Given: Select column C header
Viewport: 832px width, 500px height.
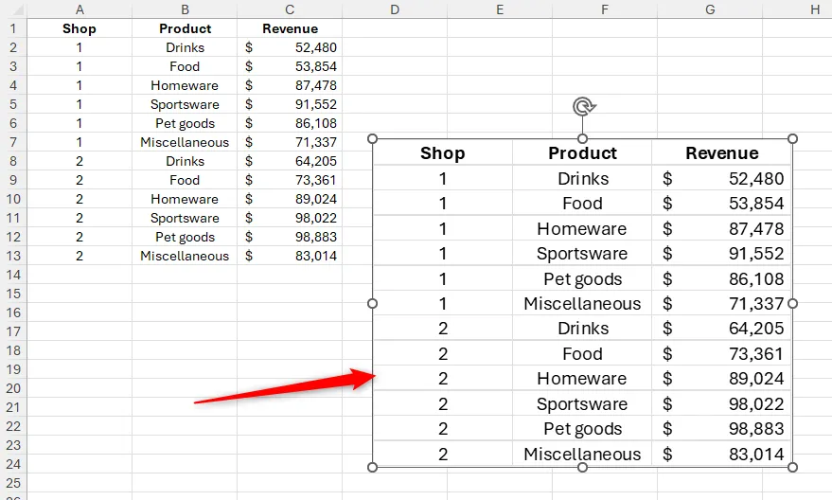Looking at the screenshot, I should point(290,9).
